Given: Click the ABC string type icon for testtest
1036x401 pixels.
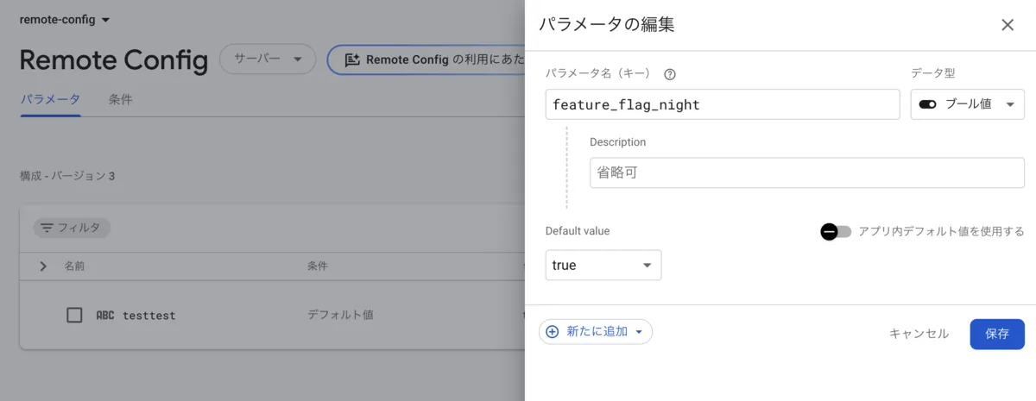Looking at the screenshot, I should pyautogui.click(x=104, y=316).
